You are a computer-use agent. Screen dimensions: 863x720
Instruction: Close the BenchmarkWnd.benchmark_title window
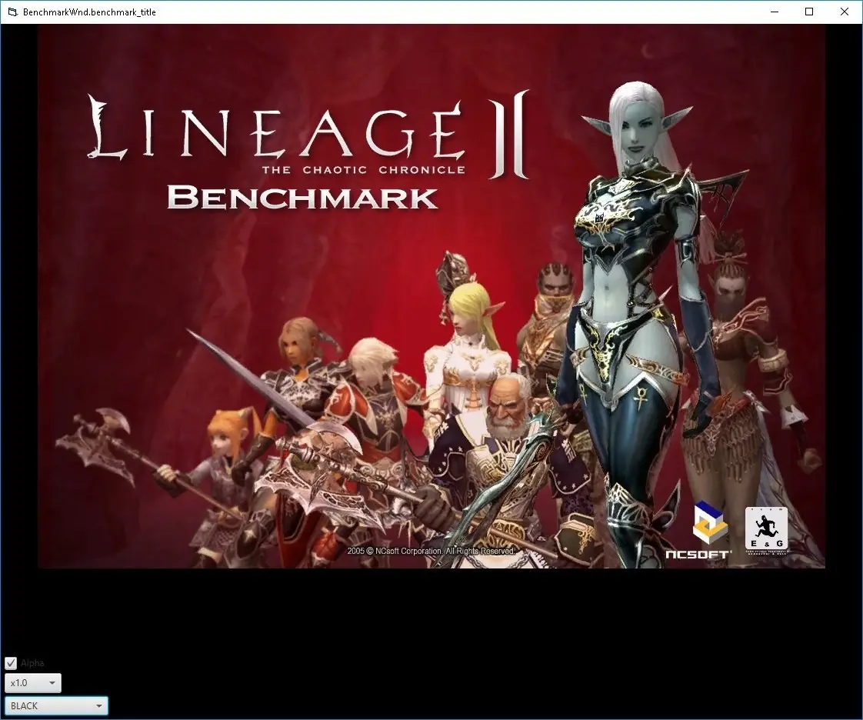pyautogui.click(x=845, y=12)
